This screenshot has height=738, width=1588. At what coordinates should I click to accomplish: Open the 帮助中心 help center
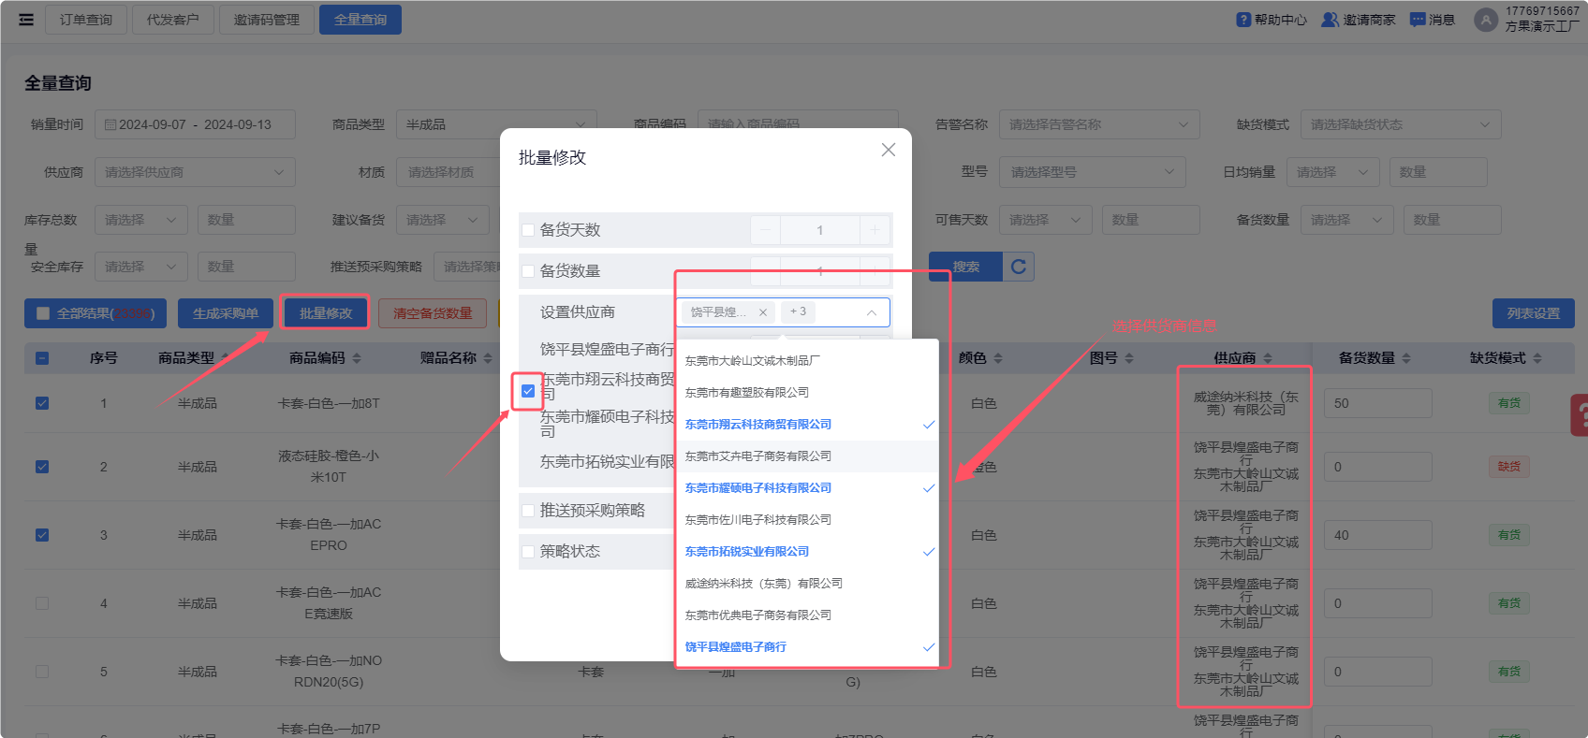(1271, 20)
